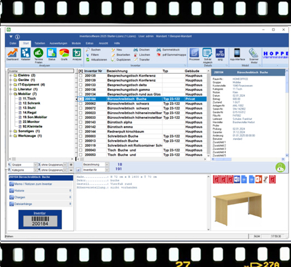Click the info icon in title bar
Screen dimensions: 291x267
[x=18, y=37]
